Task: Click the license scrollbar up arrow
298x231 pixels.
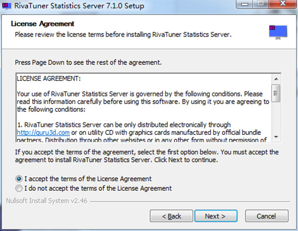Action: tap(276, 78)
